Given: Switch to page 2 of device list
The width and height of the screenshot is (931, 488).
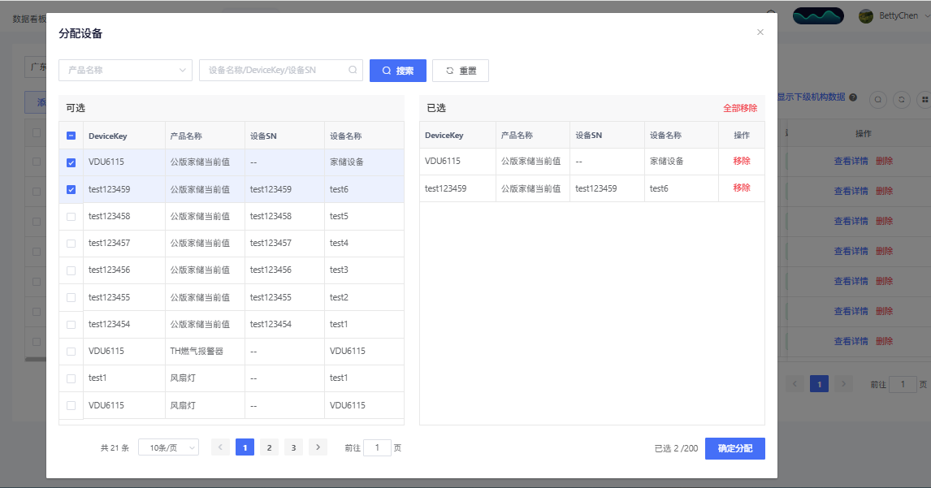Looking at the screenshot, I should click(269, 447).
